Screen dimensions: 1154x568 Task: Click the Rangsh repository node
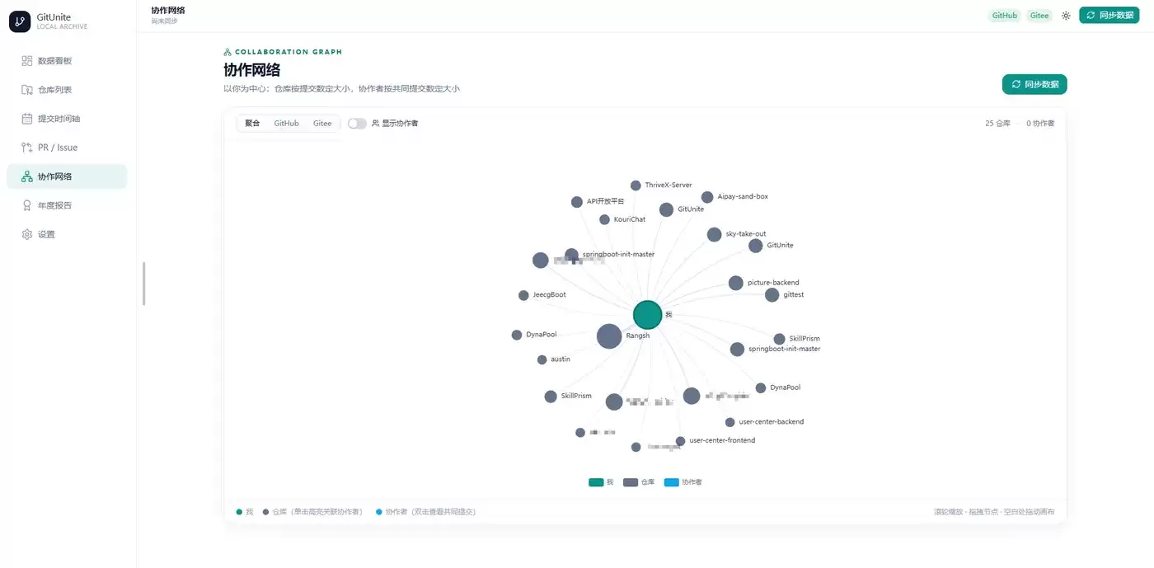609,336
